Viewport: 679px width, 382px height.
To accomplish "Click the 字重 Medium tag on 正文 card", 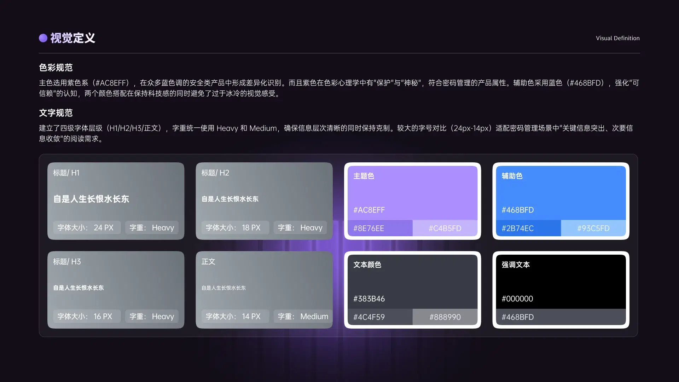I will pyautogui.click(x=302, y=316).
